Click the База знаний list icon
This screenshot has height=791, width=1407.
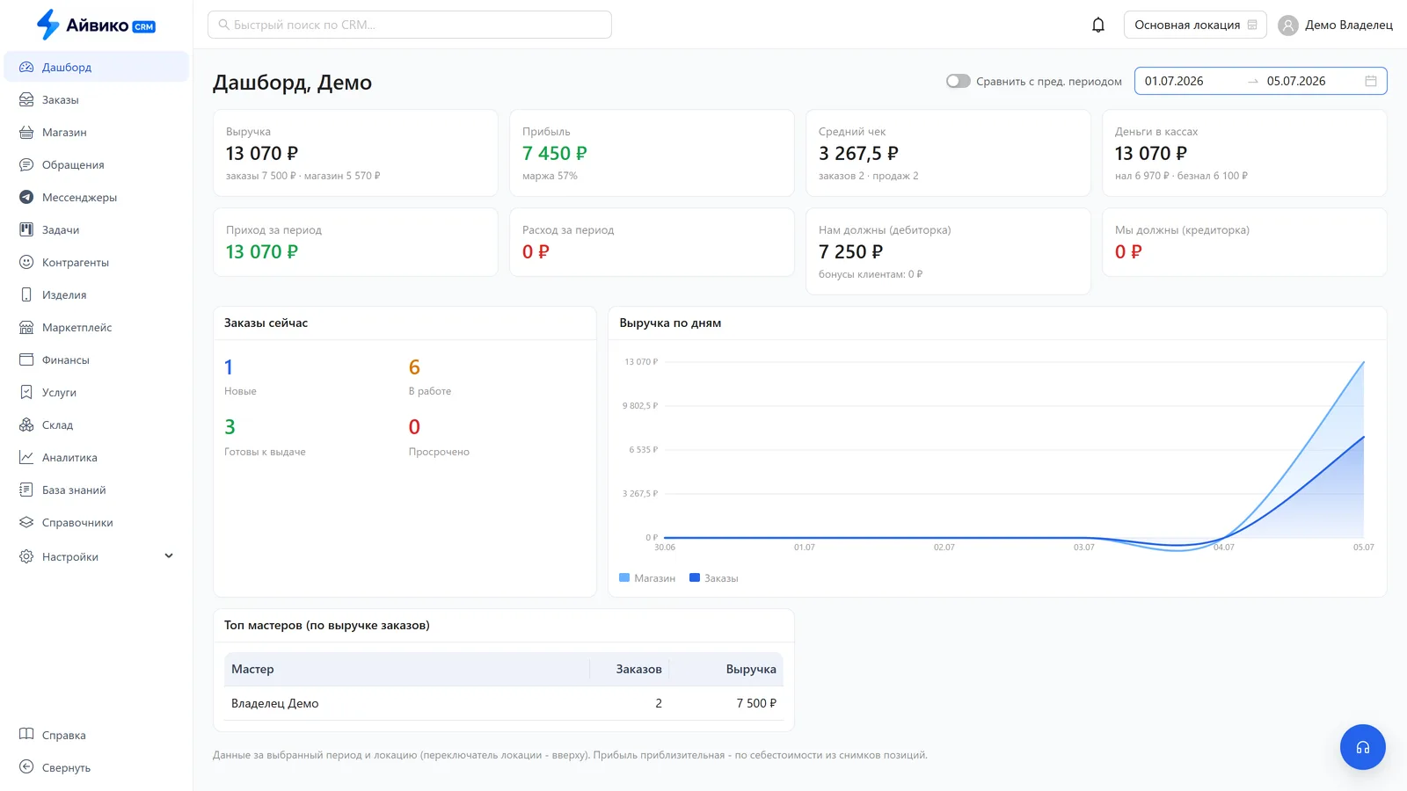point(26,490)
